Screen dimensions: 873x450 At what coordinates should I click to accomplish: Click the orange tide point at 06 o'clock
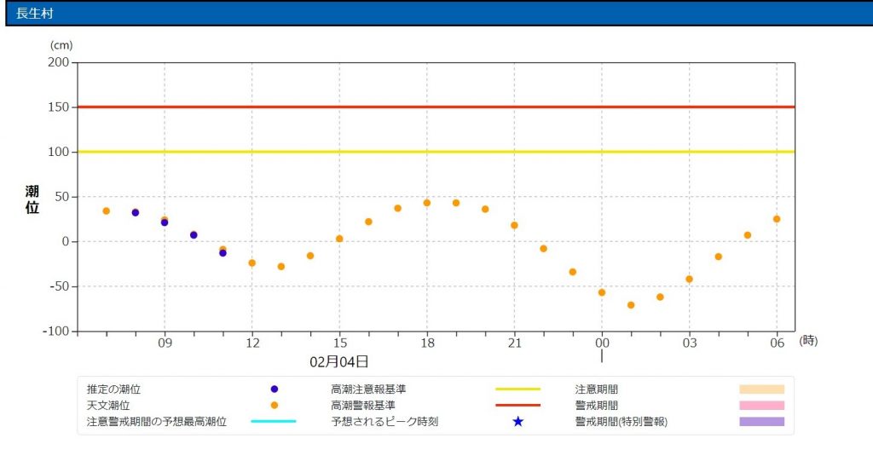click(777, 219)
